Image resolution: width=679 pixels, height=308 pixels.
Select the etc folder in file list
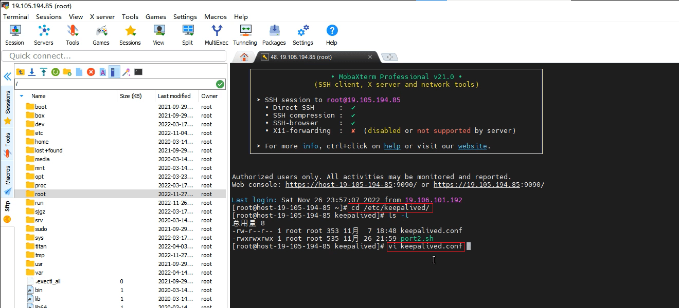point(39,133)
